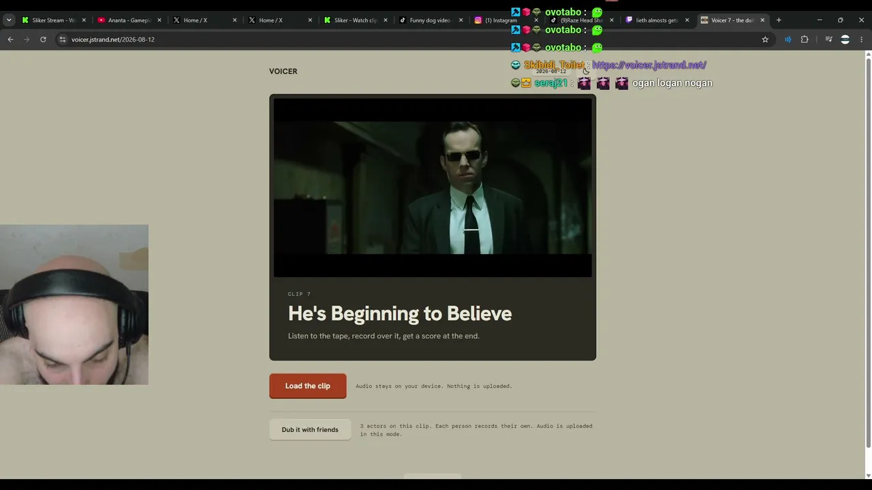Click the Load the clip button
Image resolution: width=872 pixels, height=490 pixels.
click(x=308, y=386)
